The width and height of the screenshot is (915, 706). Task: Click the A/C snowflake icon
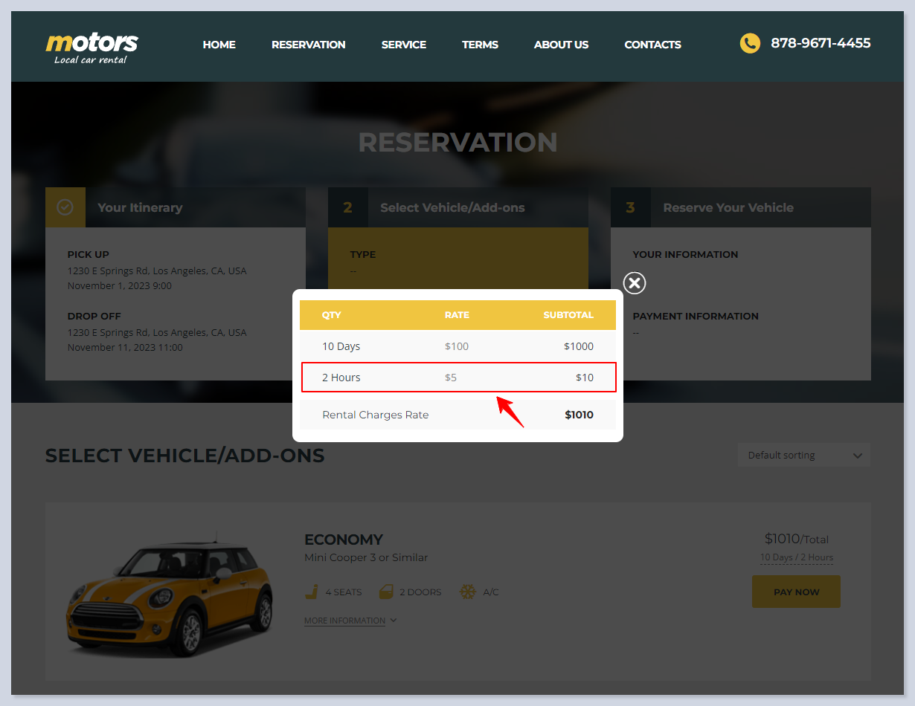click(467, 592)
